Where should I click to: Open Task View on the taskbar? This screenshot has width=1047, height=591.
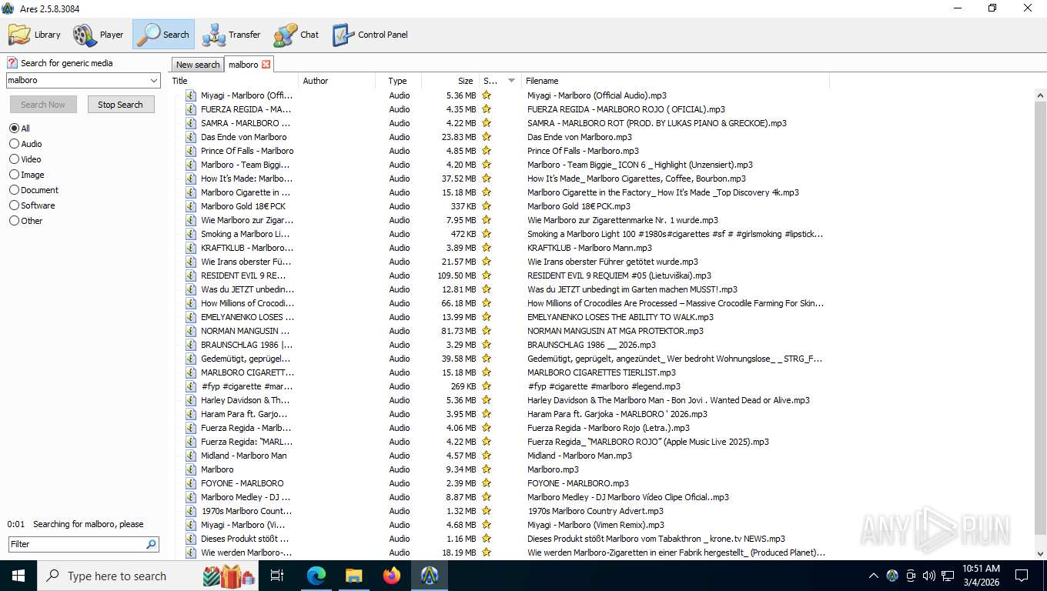(278, 576)
